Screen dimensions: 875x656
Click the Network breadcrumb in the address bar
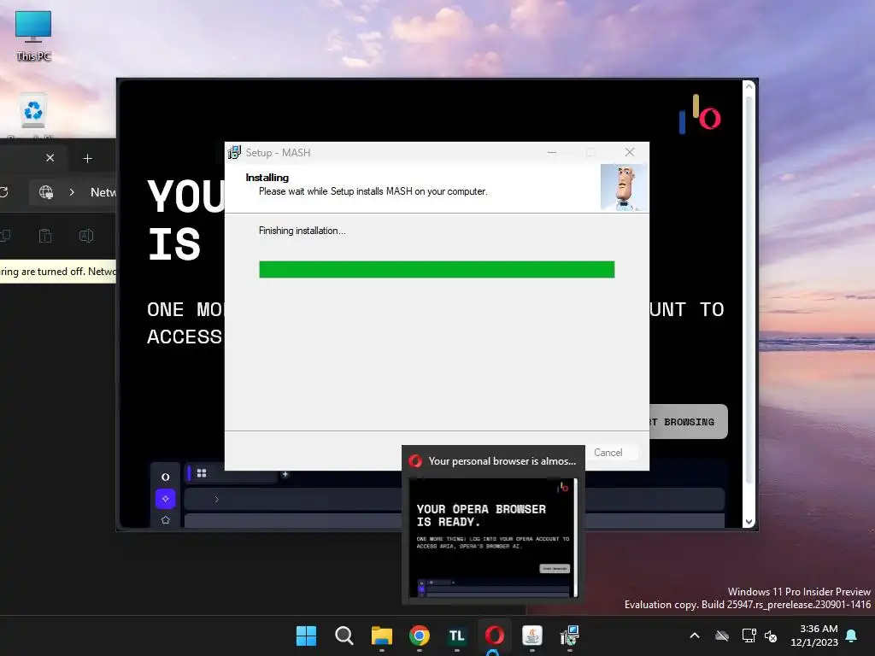pos(103,192)
